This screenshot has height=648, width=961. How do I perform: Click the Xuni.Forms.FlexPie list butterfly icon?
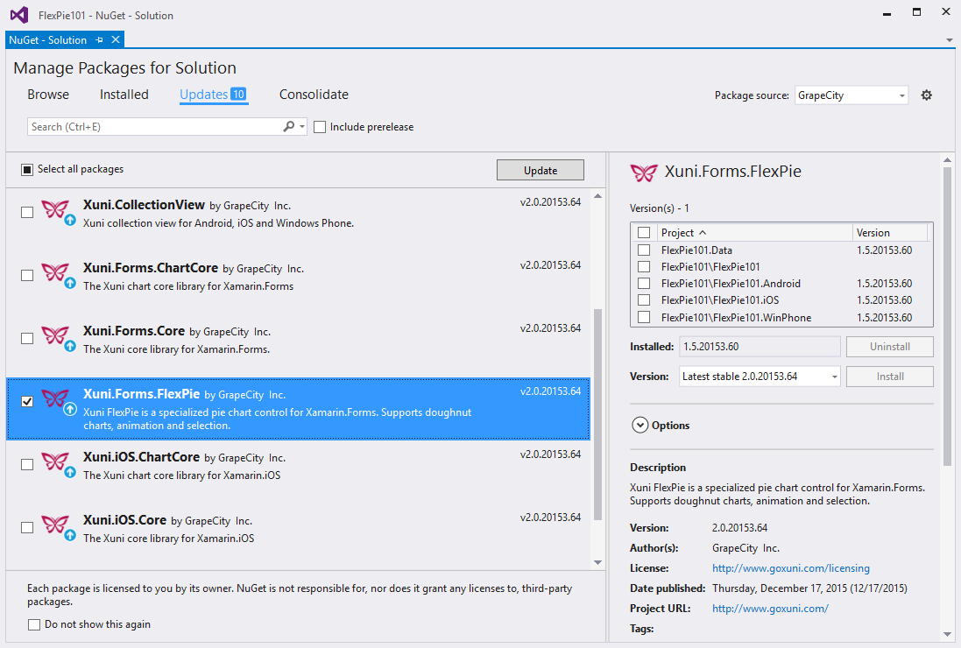[54, 398]
